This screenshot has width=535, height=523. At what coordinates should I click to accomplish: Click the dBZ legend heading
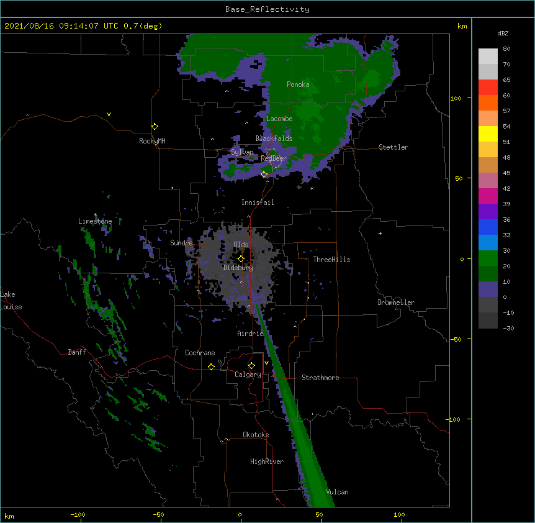coord(503,33)
